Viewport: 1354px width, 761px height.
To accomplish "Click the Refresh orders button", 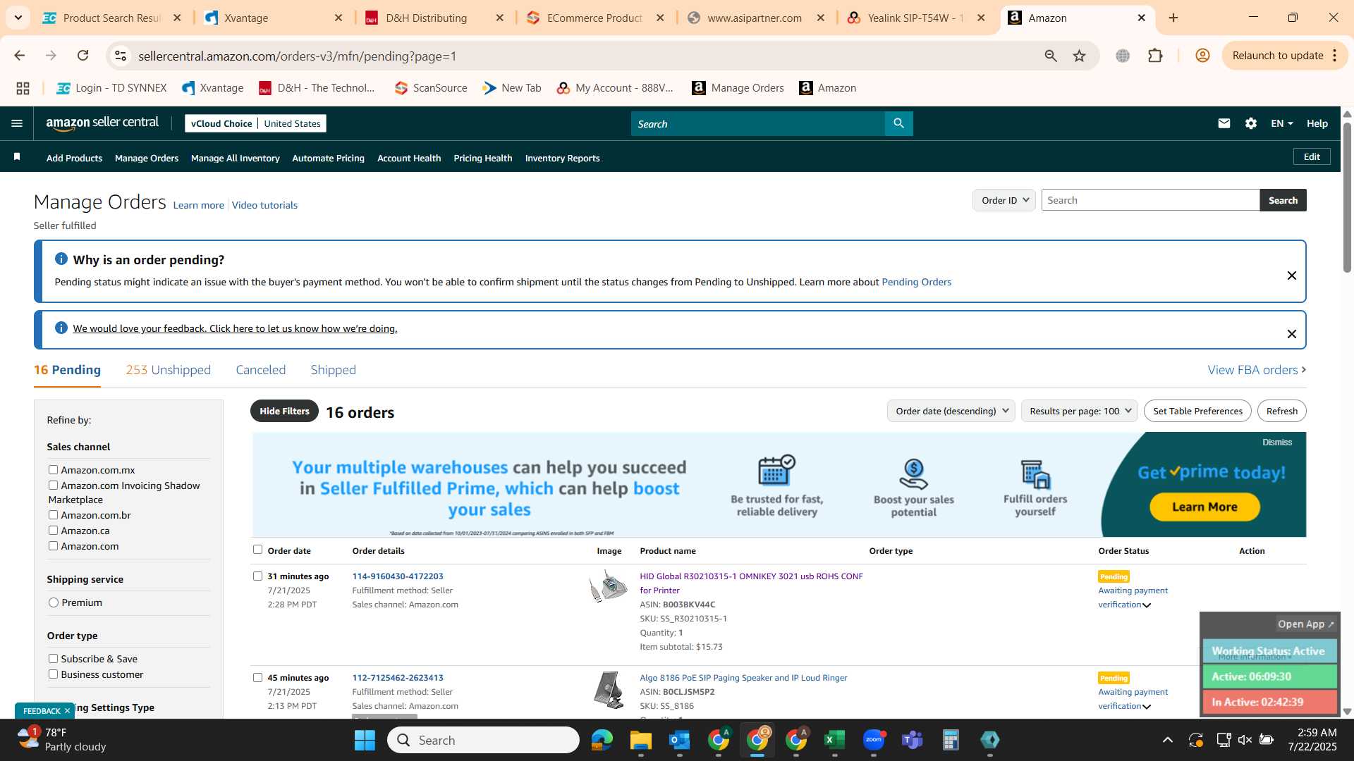I will pos(1281,411).
